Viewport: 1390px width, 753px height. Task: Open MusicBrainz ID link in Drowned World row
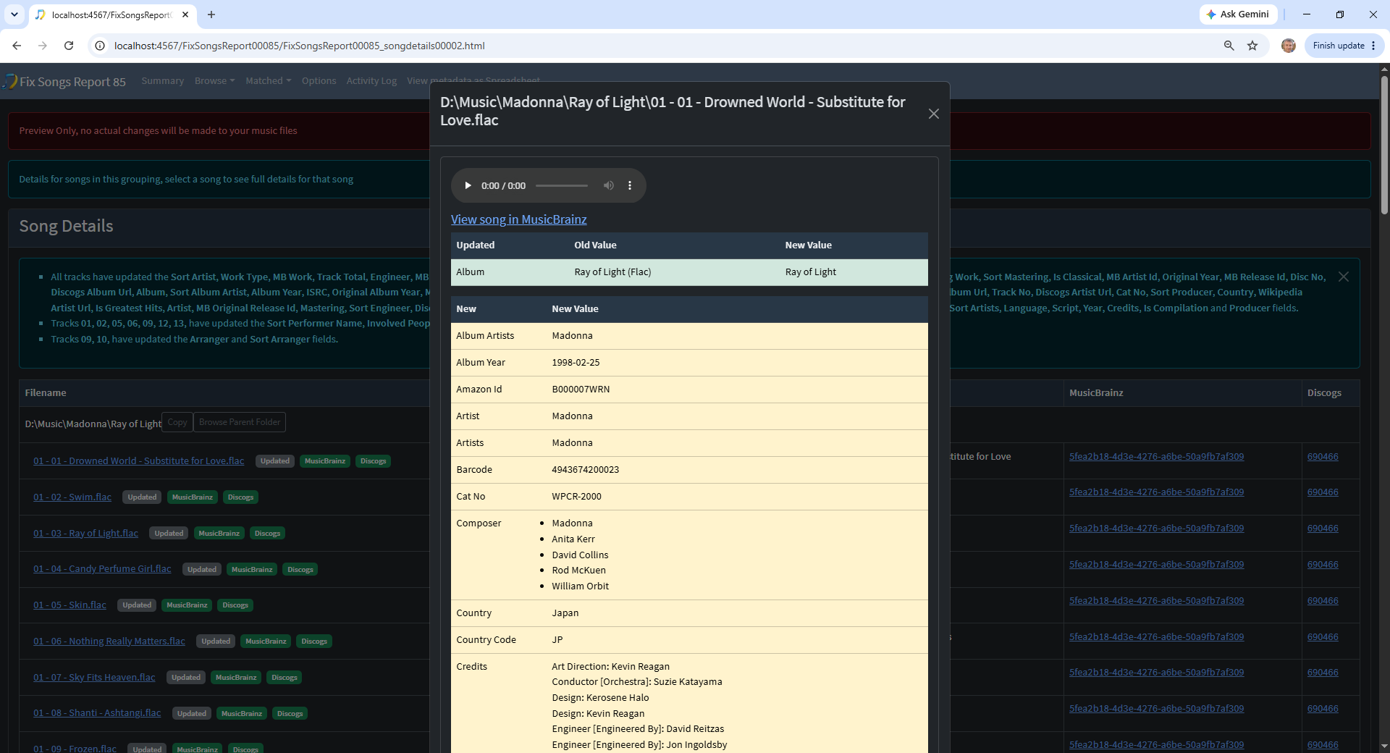pos(1156,457)
